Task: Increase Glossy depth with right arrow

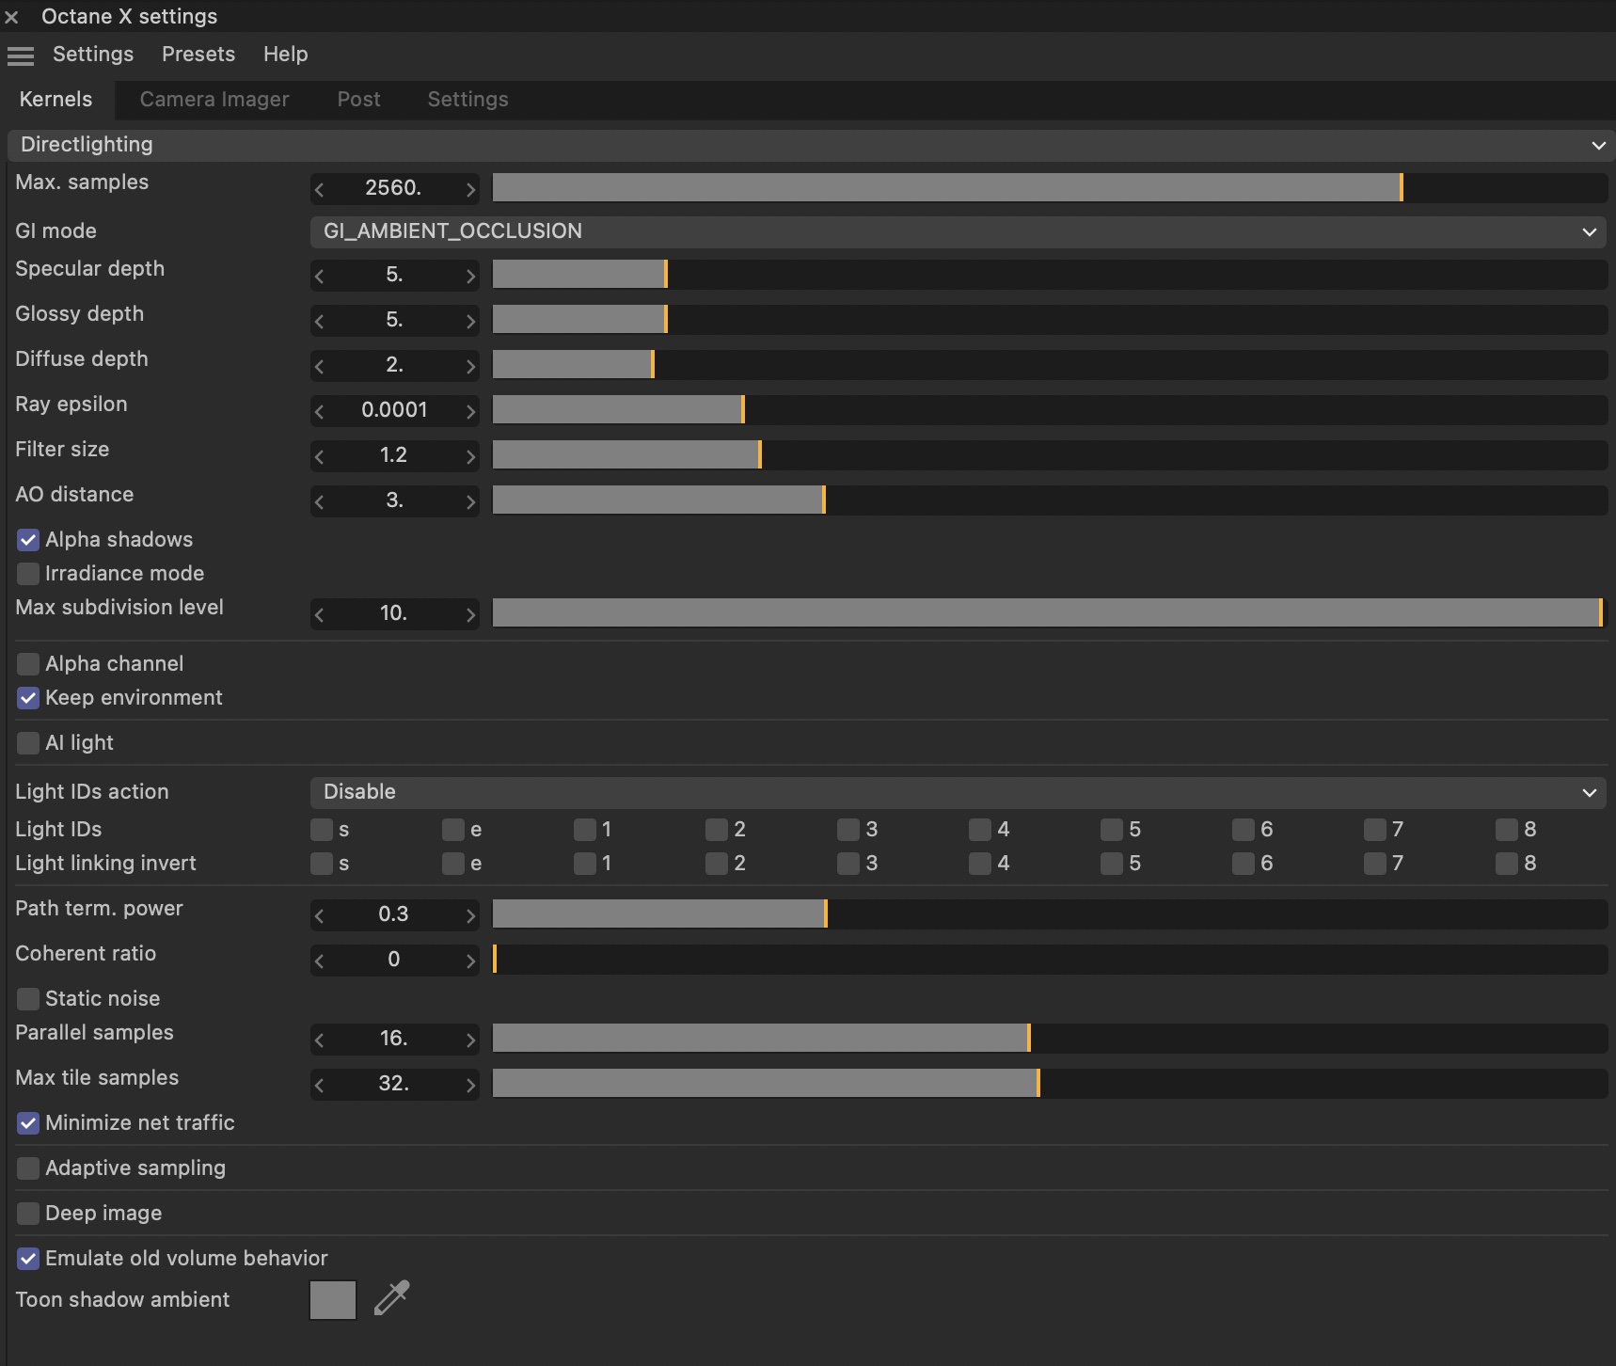Action: pyautogui.click(x=470, y=321)
